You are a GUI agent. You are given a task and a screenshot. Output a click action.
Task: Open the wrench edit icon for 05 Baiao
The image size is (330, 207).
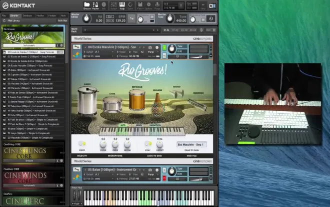(x=76, y=170)
